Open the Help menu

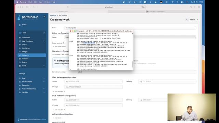click(x=53, y=2)
